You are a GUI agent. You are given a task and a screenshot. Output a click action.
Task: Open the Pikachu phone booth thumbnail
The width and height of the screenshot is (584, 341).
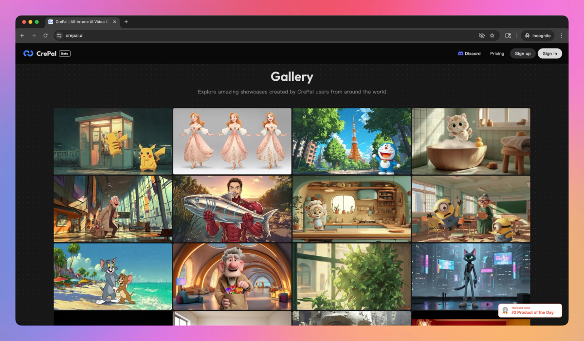coord(113,141)
